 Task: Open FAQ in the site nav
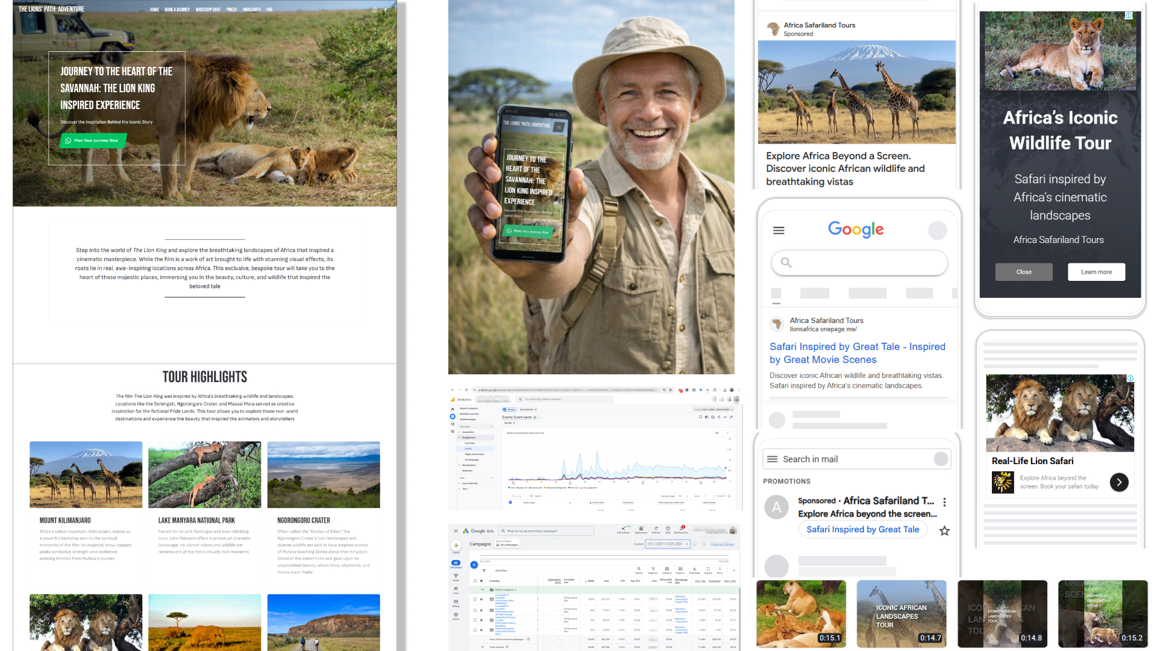click(x=269, y=10)
